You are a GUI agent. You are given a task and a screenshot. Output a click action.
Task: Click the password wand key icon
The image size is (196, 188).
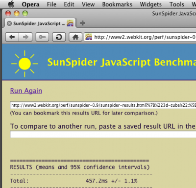click(x=42, y=37)
